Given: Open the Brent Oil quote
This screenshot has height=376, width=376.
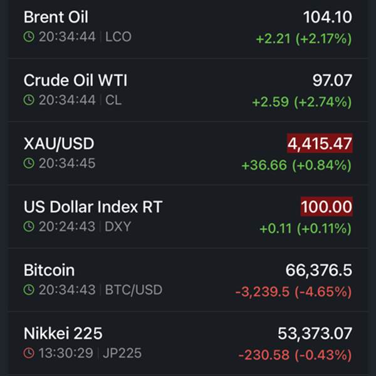Looking at the screenshot, I should pos(56,18).
